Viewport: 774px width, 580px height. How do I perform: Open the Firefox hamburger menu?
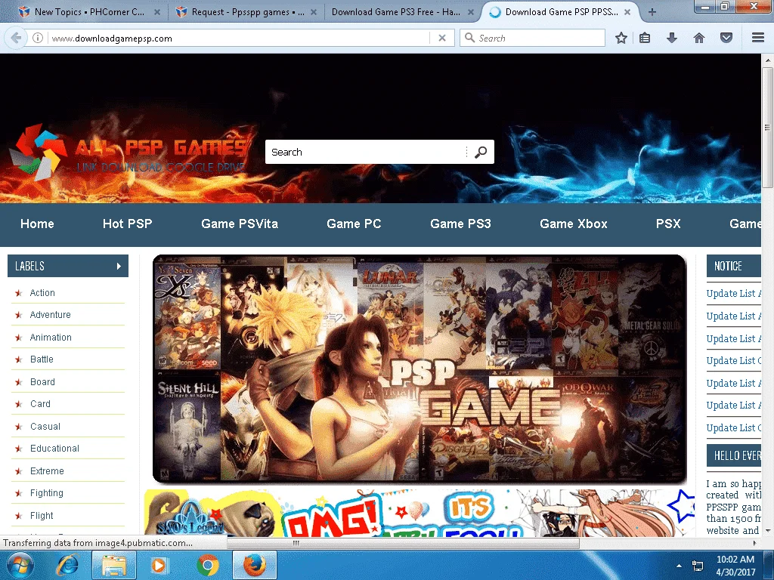(757, 38)
